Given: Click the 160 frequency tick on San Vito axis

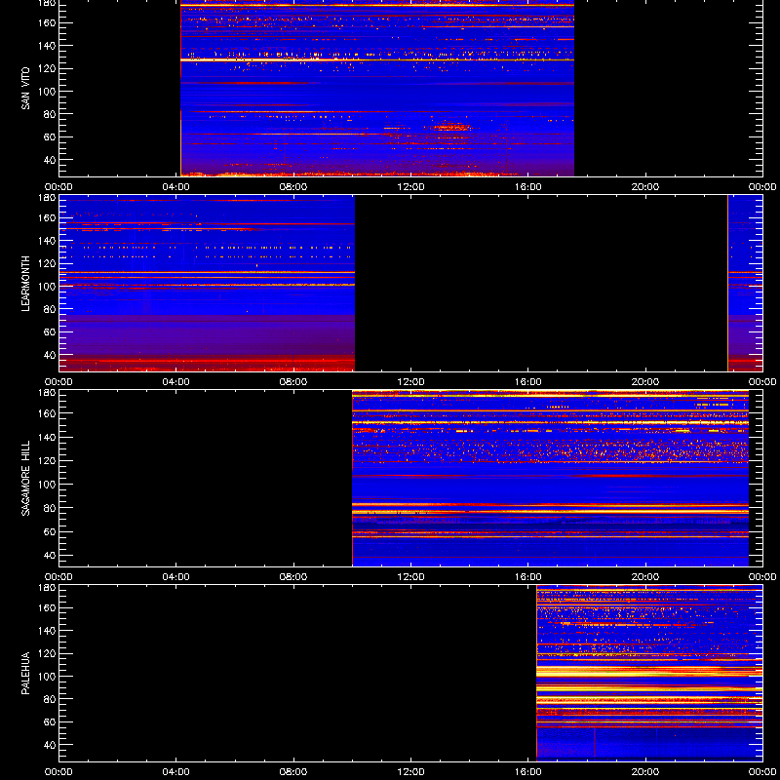Looking at the screenshot, I should click(47, 22).
